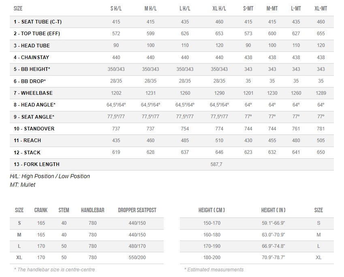344x277 pixels.
Task: Click the 11 - REACH row label
Action: click(27, 141)
